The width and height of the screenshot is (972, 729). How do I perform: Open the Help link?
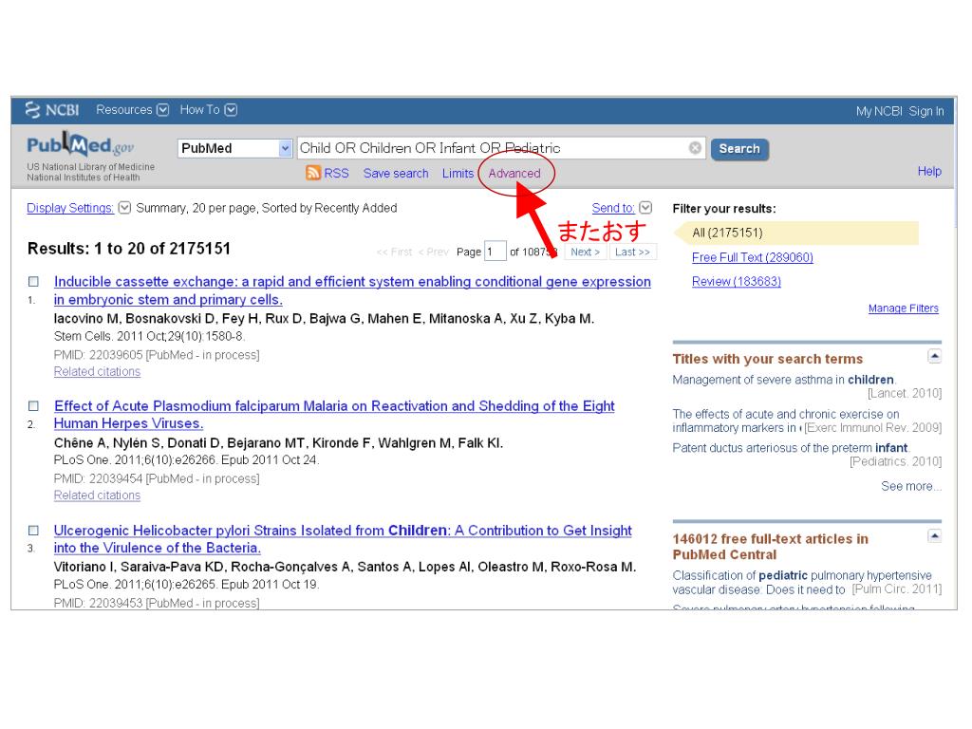click(x=929, y=171)
